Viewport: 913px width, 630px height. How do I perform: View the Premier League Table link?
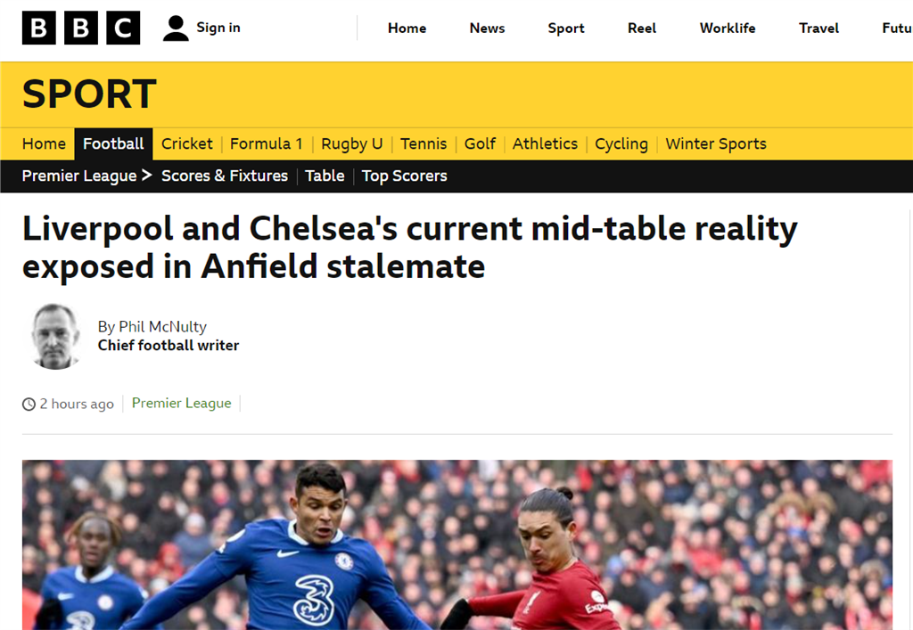tap(325, 176)
